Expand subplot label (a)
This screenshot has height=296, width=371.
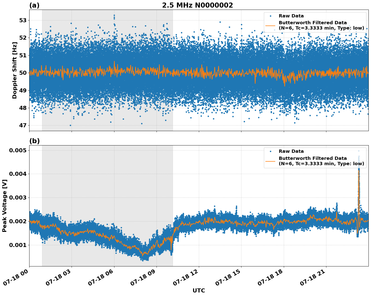[34, 5]
